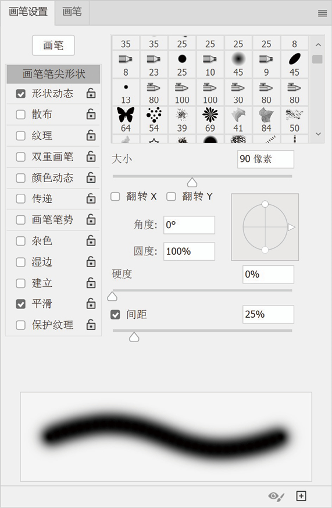The height and width of the screenshot is (508, 332).
Task: Select the butterfly brush tip 64
Action: 126,120
